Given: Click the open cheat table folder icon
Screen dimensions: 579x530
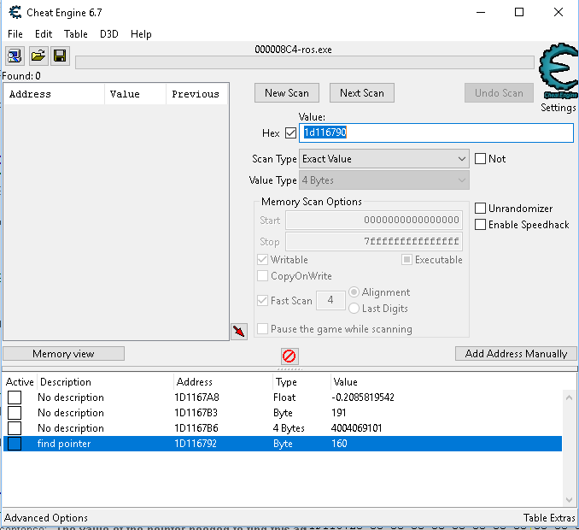Looking at the screenshot, I should pyautogui.click(x=38, y=56).
